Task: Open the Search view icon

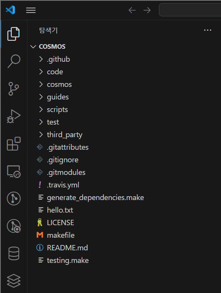Action: click(x=14, y=61)
